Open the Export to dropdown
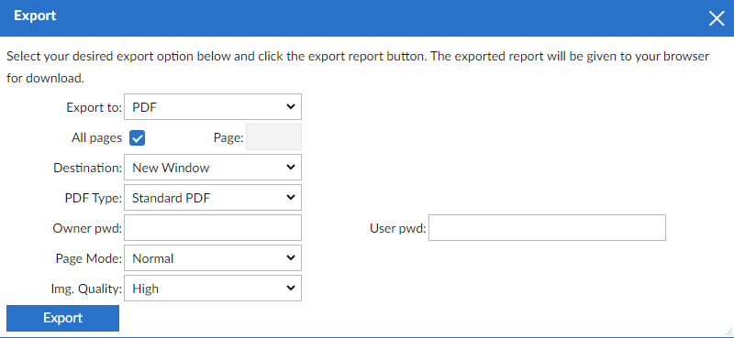Image resolution: width=734 pixels, height=338 pixels. tap(213, 107)
